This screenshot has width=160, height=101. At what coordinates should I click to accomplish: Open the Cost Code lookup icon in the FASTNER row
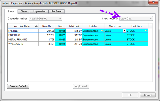point(146,31)
